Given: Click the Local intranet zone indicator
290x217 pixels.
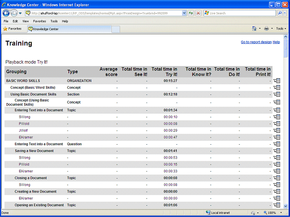Looking at the screenshot, I should pos(217,212).
